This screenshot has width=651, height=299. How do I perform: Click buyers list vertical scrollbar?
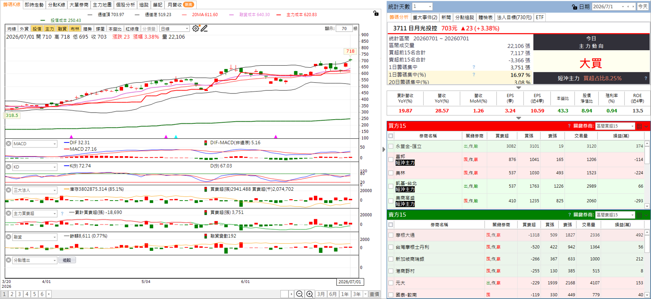pyautogui.click(x=647, y=174)
